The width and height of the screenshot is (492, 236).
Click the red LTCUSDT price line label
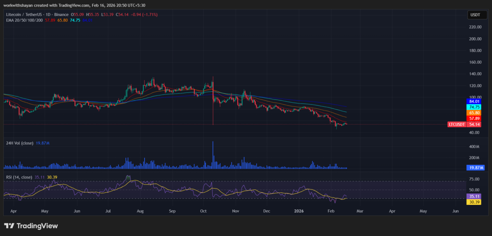(456, 124)
